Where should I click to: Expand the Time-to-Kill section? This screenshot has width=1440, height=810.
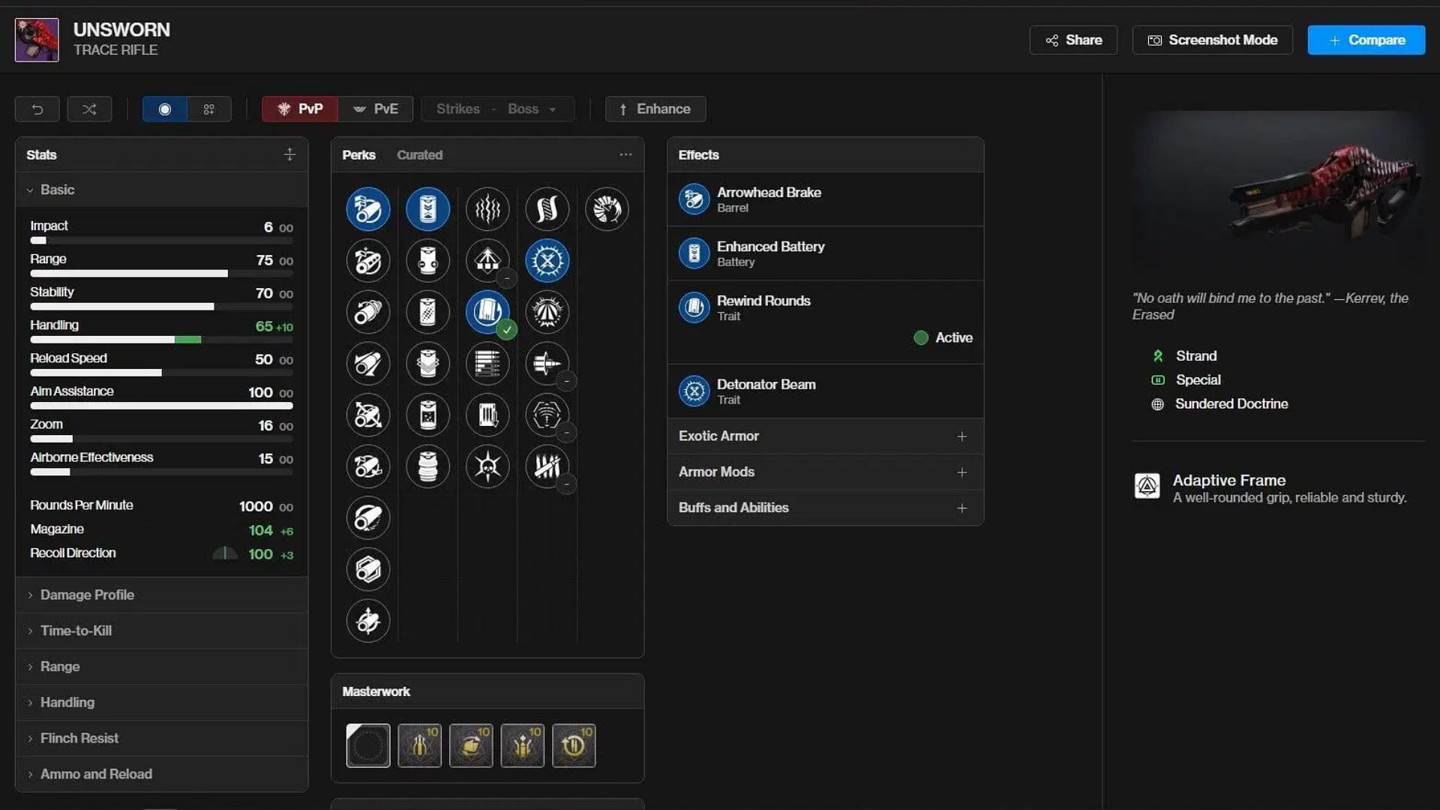click(161, 631)
